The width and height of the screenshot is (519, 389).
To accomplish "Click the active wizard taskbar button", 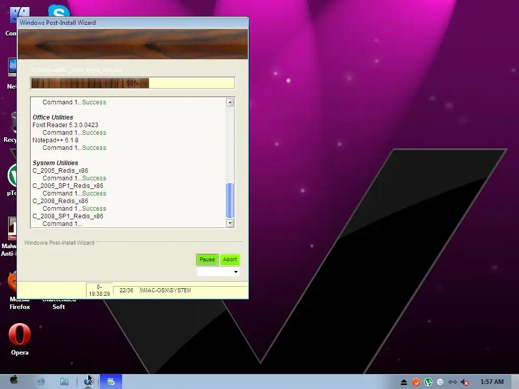I will [x=111, y=381].
